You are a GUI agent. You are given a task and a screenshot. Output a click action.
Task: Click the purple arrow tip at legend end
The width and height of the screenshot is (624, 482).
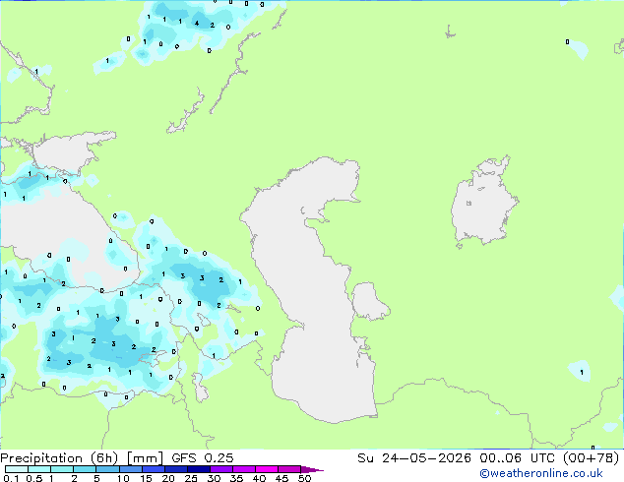(312, 469)
